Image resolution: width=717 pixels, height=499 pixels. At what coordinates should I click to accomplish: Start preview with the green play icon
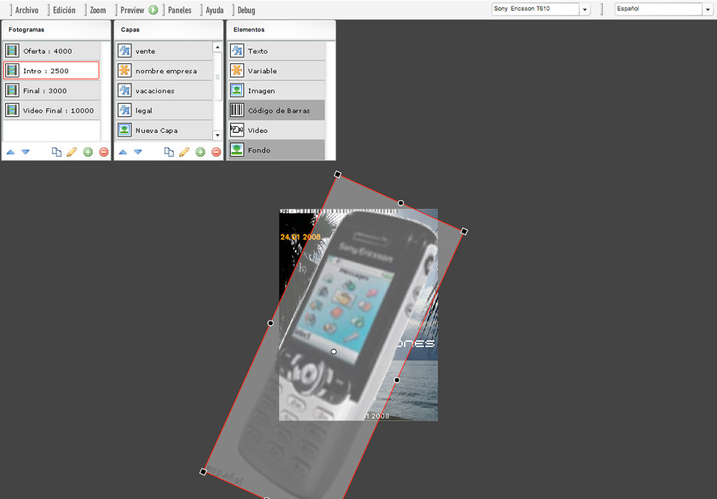click(154, 10)
